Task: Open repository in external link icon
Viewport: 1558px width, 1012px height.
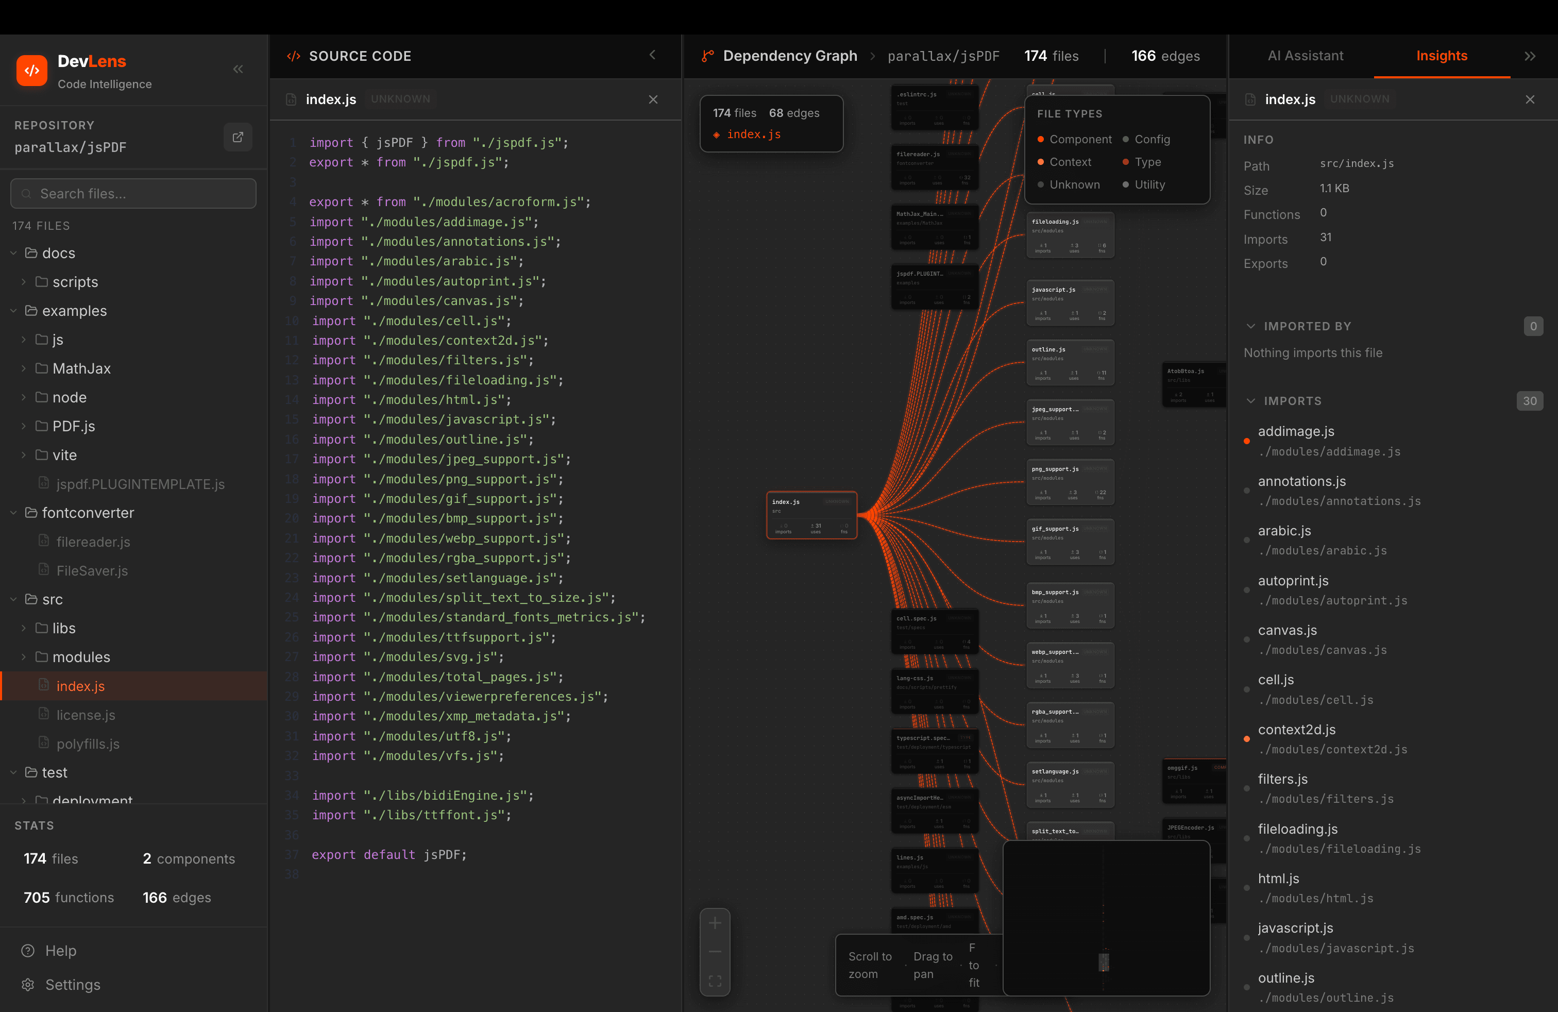Action: (x=238, y=137)
